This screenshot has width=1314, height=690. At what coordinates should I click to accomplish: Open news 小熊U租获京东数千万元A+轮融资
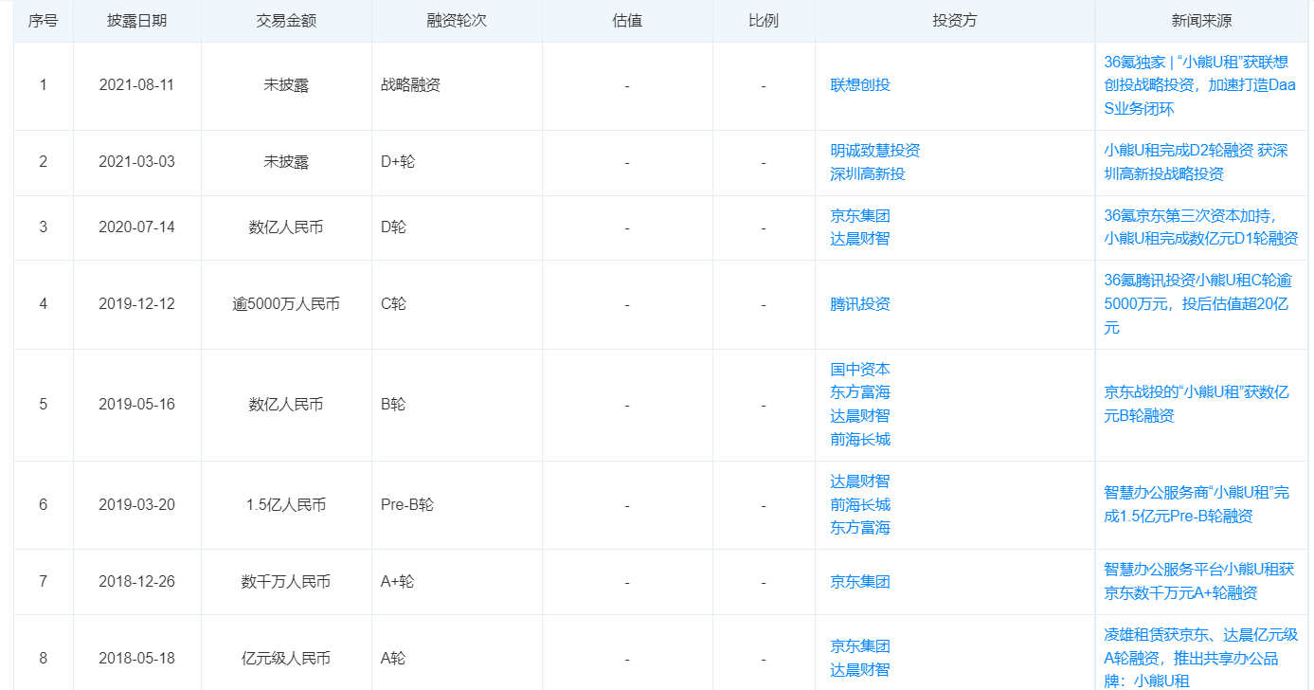click(x=1198, y=582)
